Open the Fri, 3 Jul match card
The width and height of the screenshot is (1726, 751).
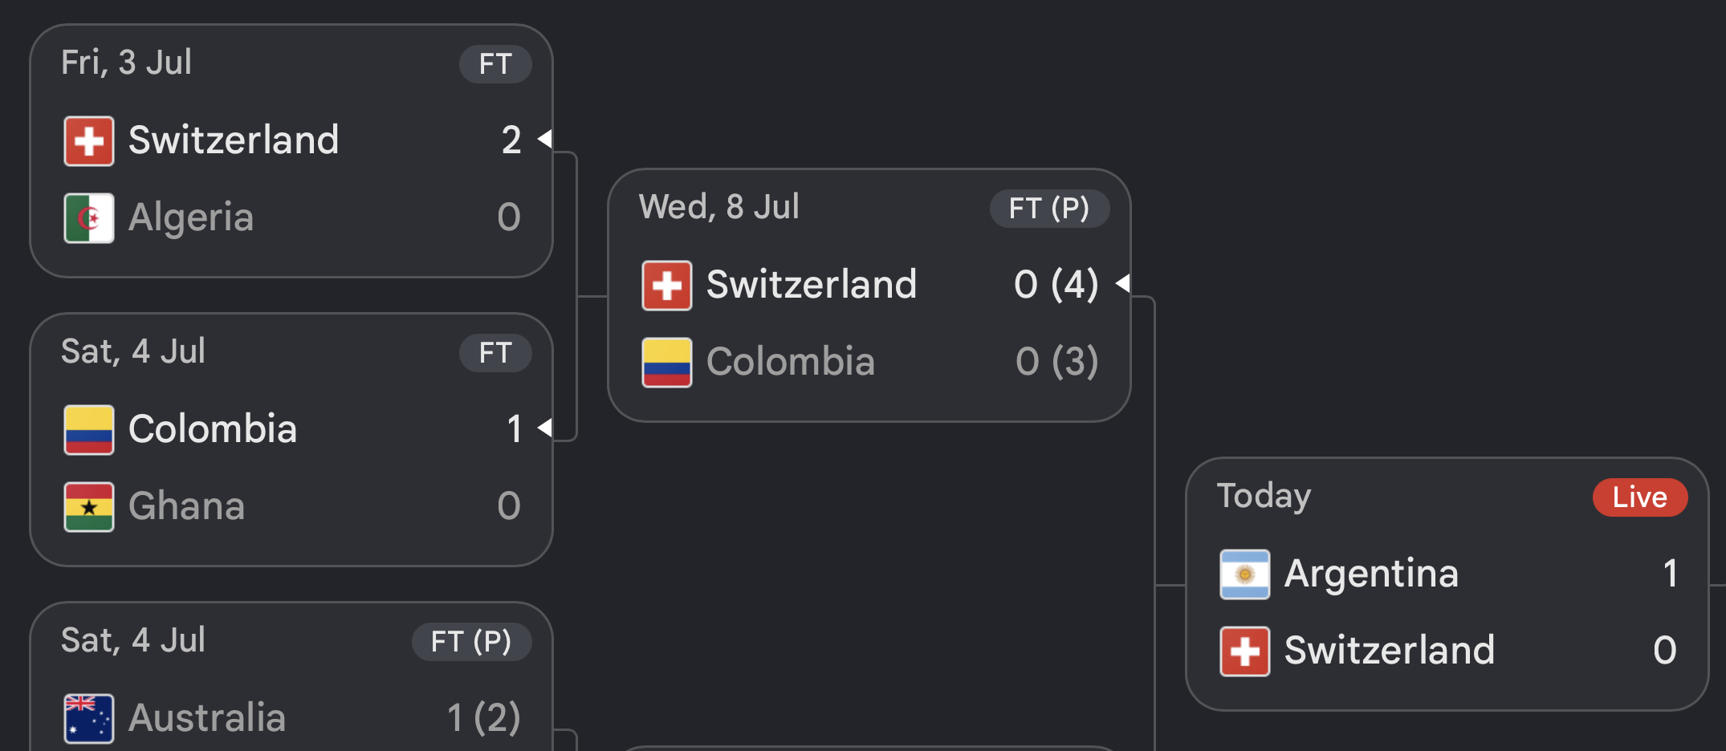coord(291,151)
